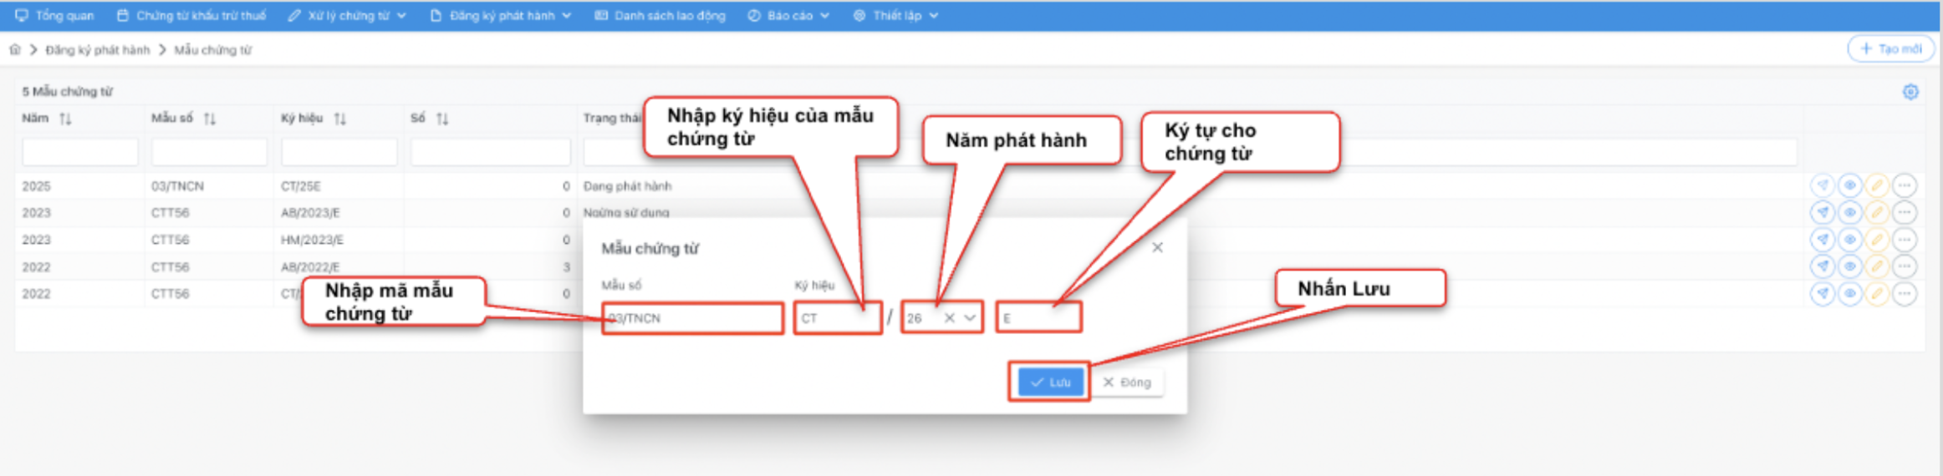Screen dimensions: 1943x476
Task: Click the Mẫu số input field in dialog
Action: point(692,318)
